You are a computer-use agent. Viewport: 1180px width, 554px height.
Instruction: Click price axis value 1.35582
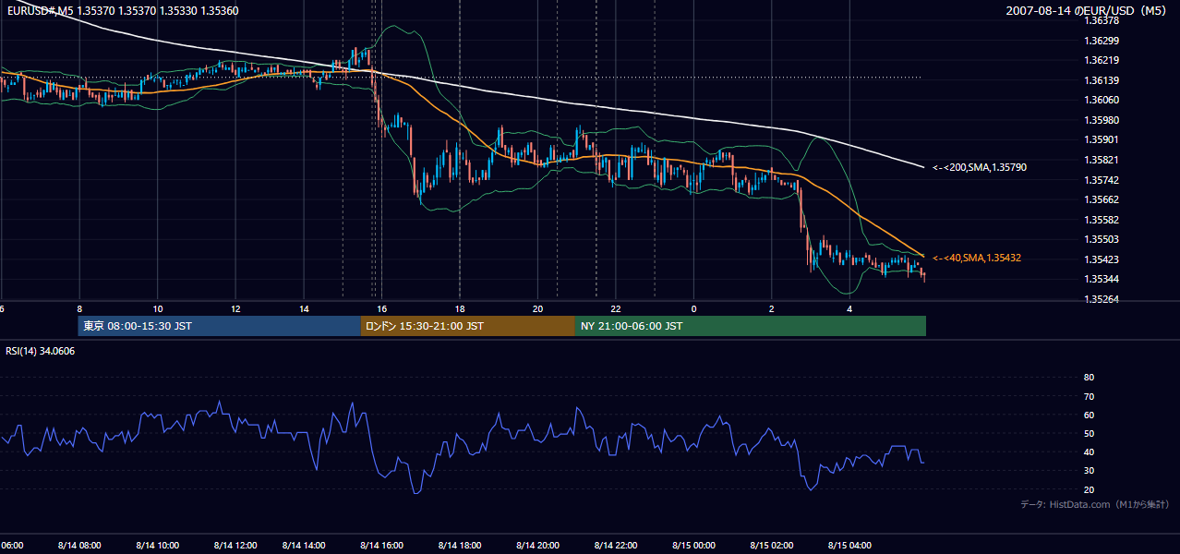[x=1100, y=220]
